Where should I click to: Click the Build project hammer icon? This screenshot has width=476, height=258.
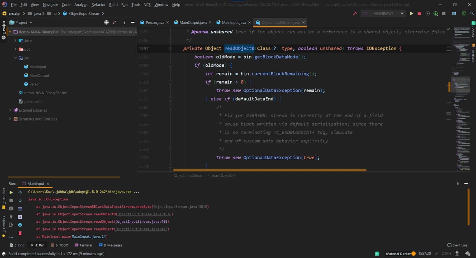[355, 13]
